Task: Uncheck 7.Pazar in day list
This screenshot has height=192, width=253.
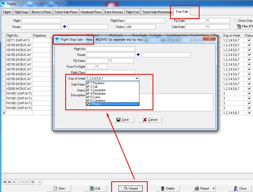Action: 88,104
